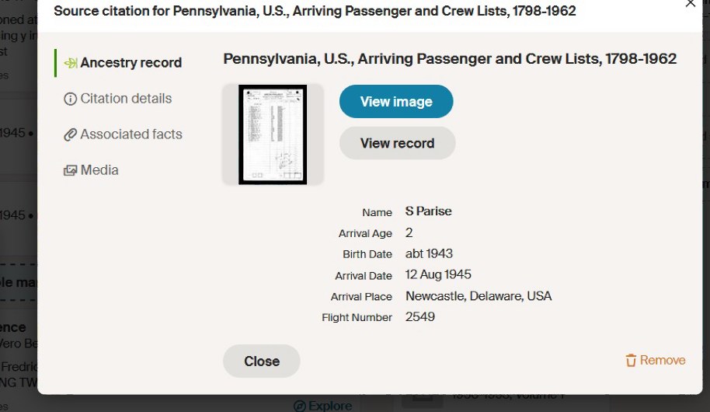The width and height of the screenshot is (710, 412).
Task: Click the compass icon beside Explore
Action: pos(299,406)
